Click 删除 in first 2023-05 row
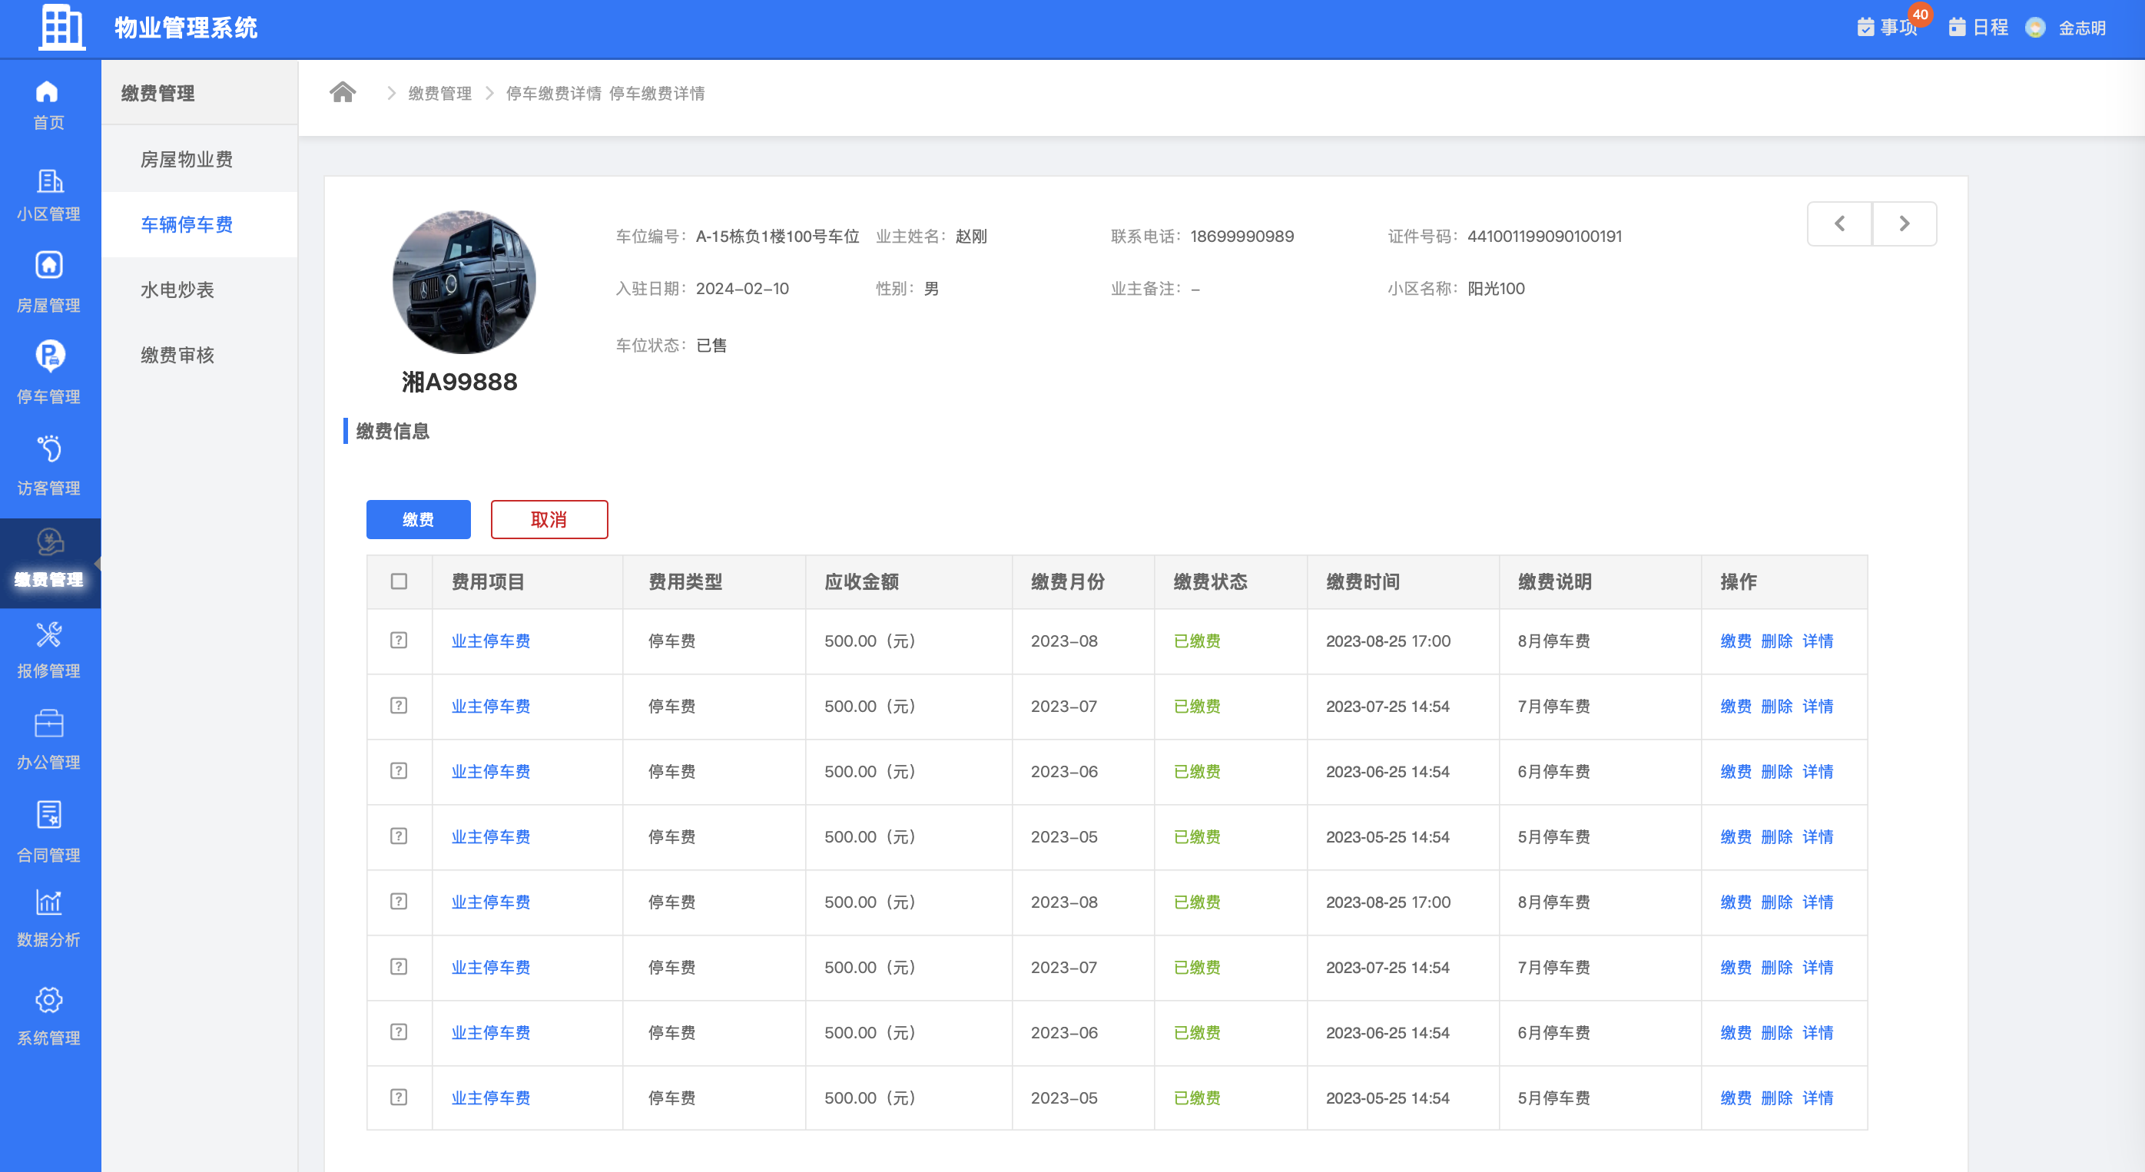This screenshot has height=1172, width=2145. pyautogui.click(x=1777, y=836)
